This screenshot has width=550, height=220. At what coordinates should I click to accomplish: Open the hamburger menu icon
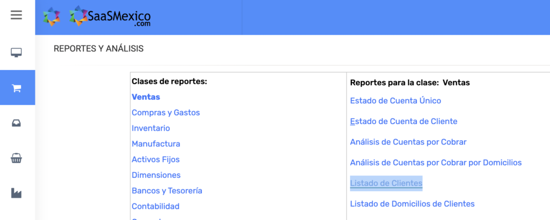point(17,15)
